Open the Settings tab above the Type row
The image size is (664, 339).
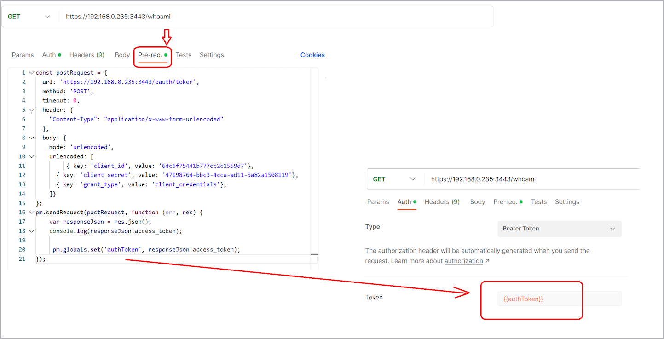tap(567, 202)
